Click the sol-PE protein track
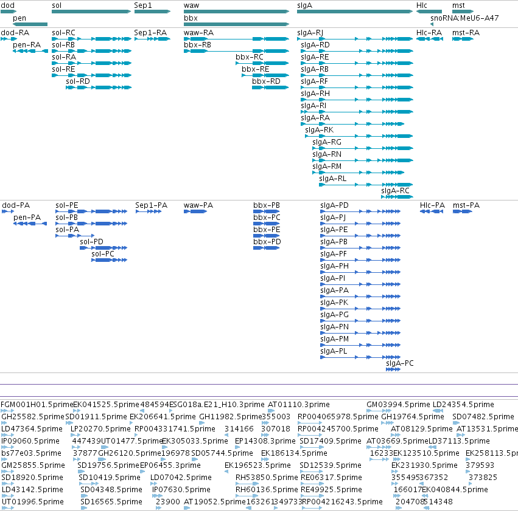 click(91, 211)
